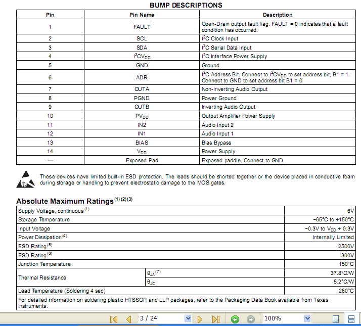Image resolution: width=361 pixels, height=326 pixels.
Task: Click the IN1 pin name cell
Action: click(142, 134)
